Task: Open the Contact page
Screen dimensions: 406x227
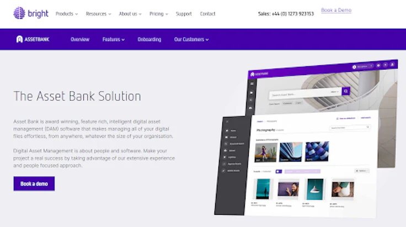Action: click(x=207, y=14)
